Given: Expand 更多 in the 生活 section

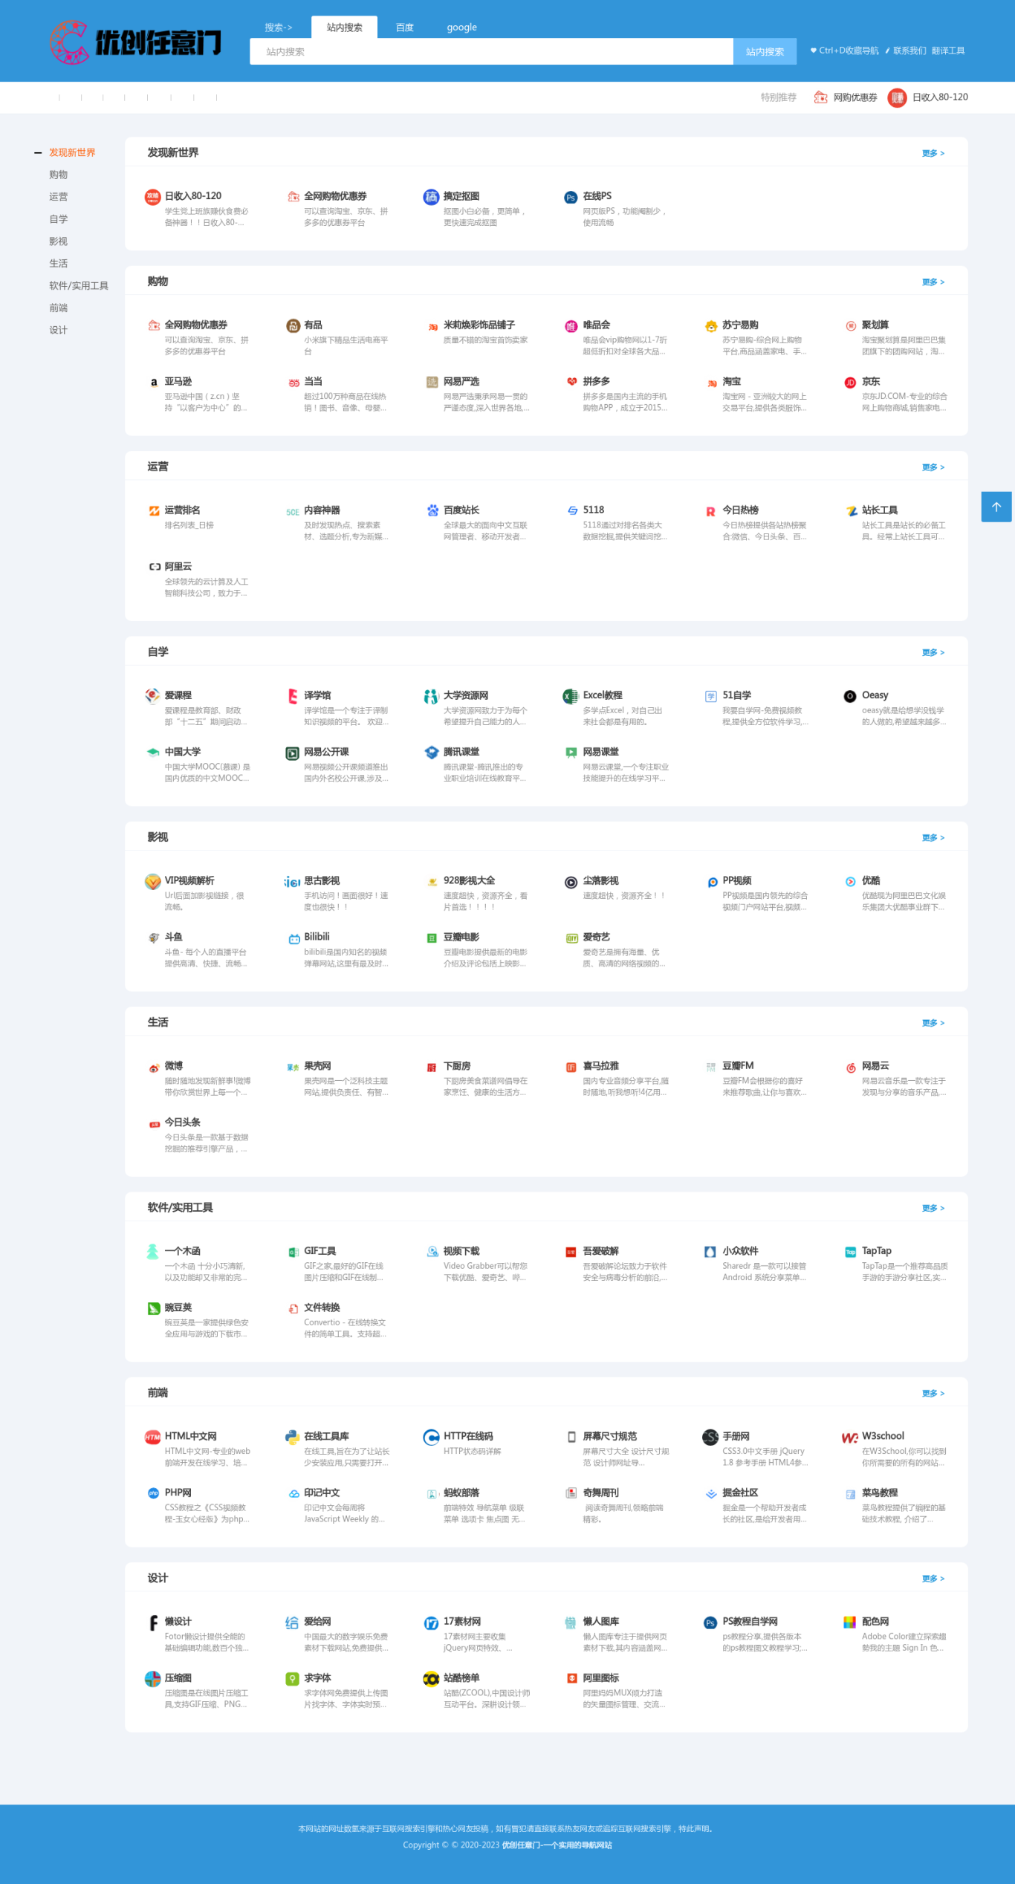Looking at the screenshot, I should point(933,1023).
